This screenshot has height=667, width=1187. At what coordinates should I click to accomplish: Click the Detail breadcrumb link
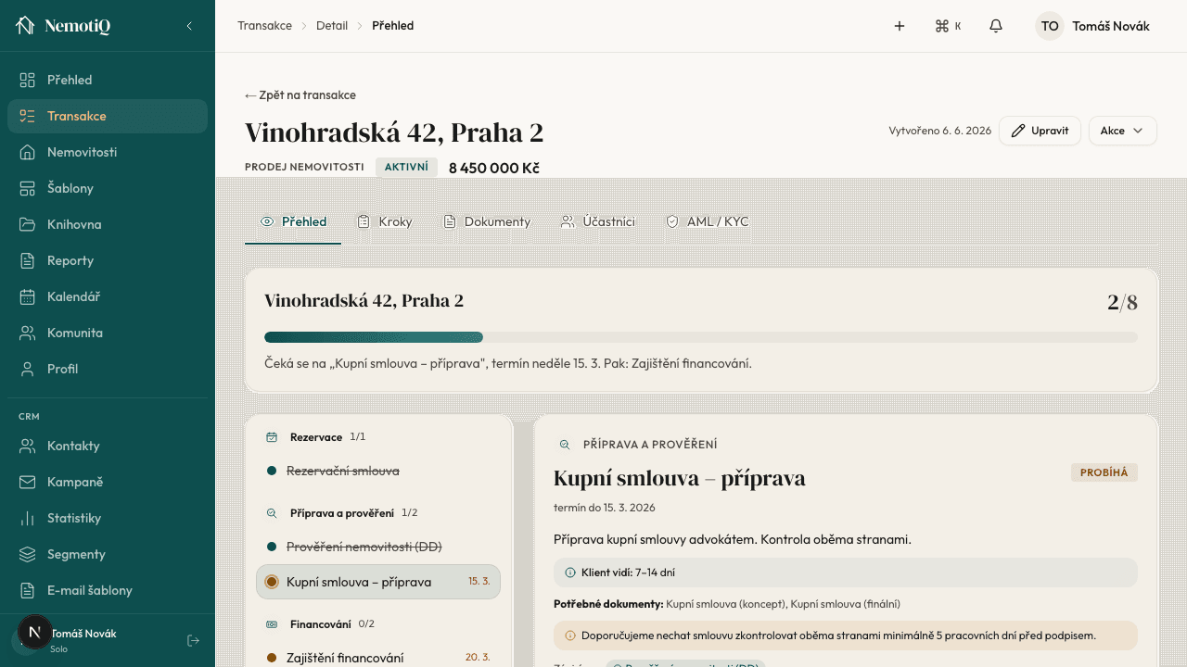[332, 26]
